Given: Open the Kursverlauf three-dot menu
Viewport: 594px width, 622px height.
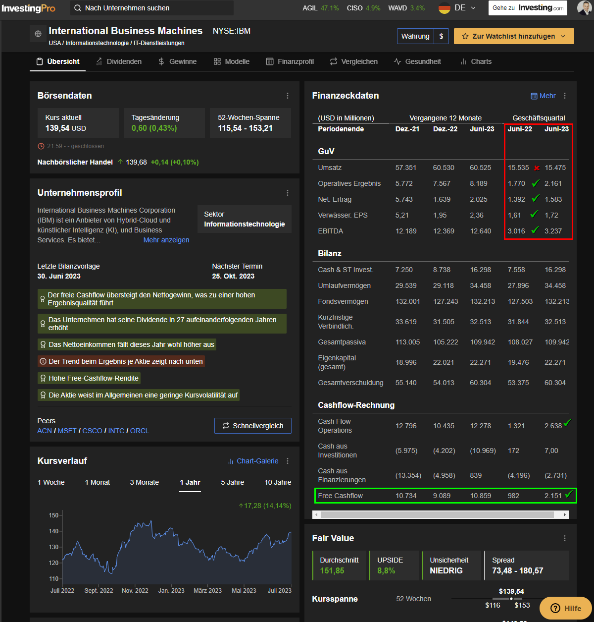Looking at the screenshot, I should point(288,461).
